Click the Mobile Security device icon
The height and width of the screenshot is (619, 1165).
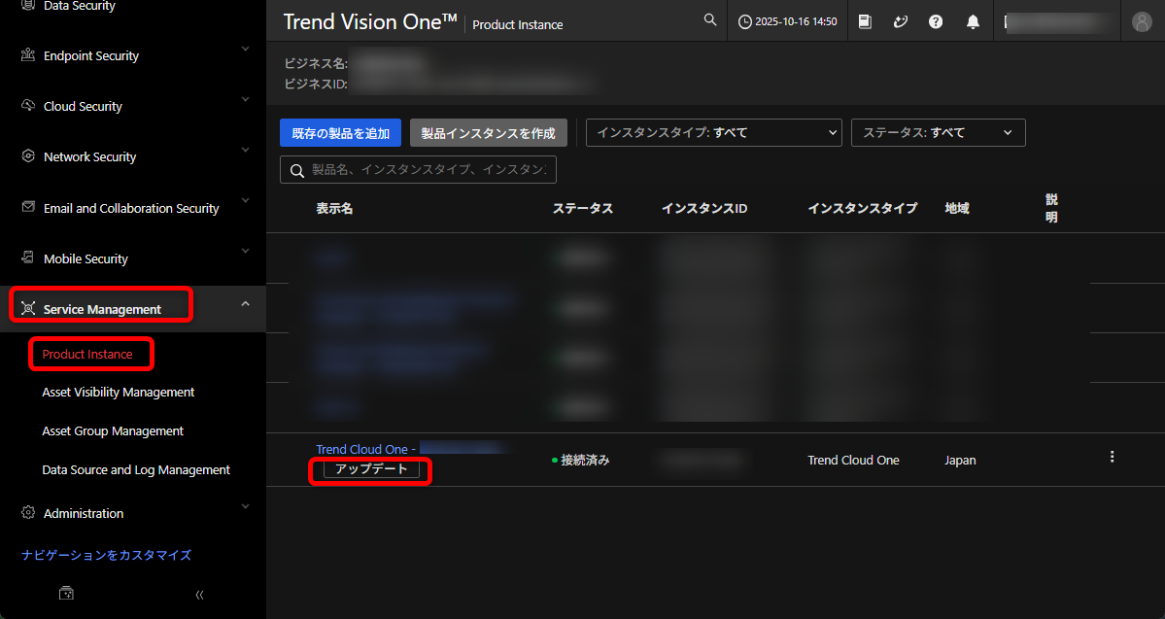[x=28, y=258]
